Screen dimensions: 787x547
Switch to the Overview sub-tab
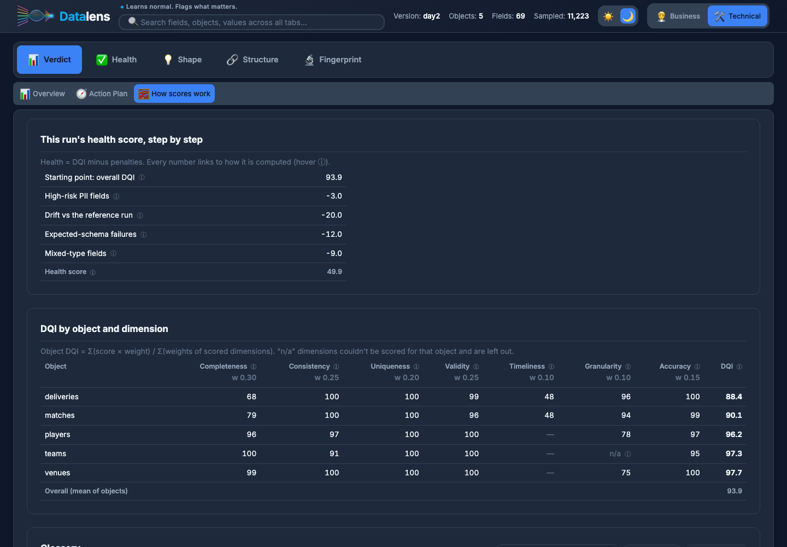(x=42, y=94)
